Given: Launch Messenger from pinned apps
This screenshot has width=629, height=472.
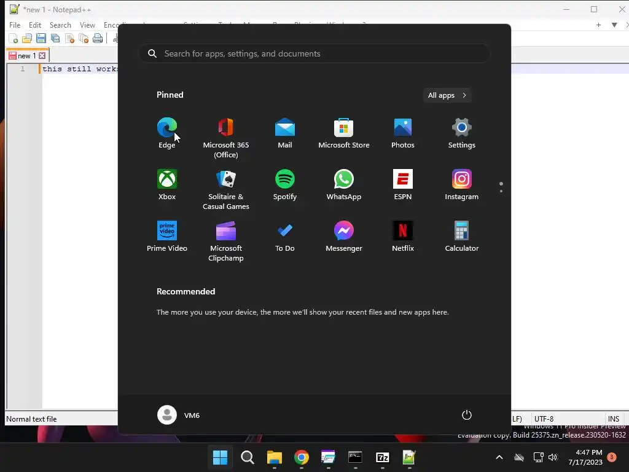Looking at the screenshot, I should click(x=344, y=237).
